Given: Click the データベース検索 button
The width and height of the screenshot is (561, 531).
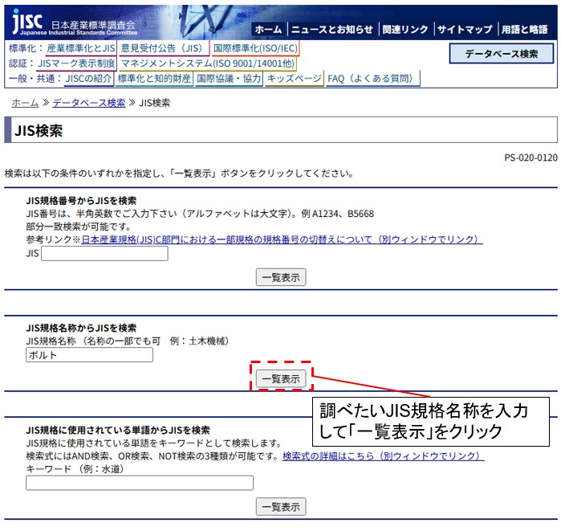Looking at the screenshot, I should pos(502,54).
